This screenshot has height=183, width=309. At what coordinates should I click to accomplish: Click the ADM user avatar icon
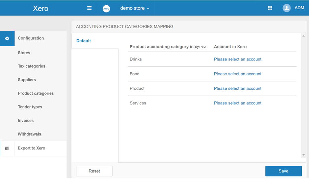(x=287, y=8)
